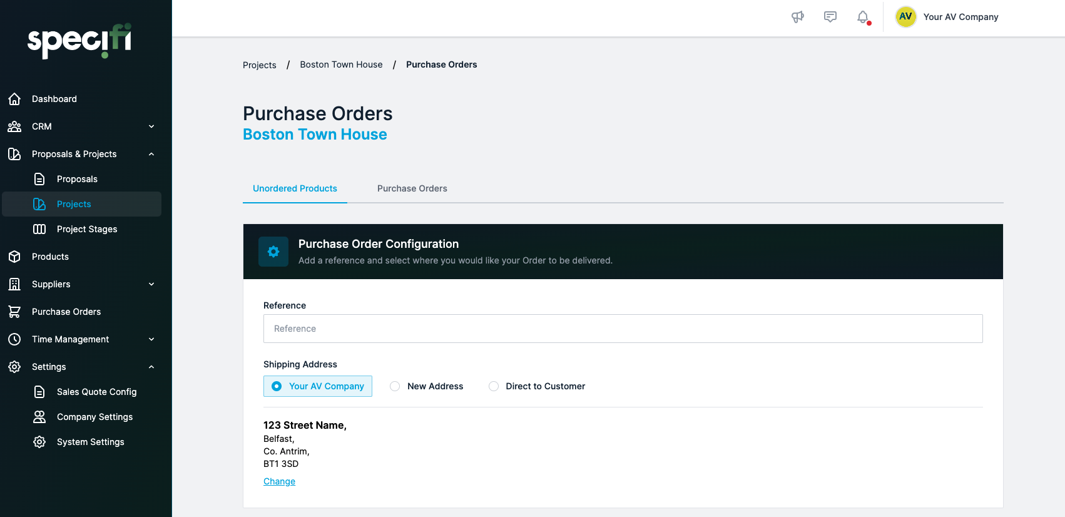Select Your AV Company shipping address
This screenshot has height=517, width=1065.
coord(318,386)
